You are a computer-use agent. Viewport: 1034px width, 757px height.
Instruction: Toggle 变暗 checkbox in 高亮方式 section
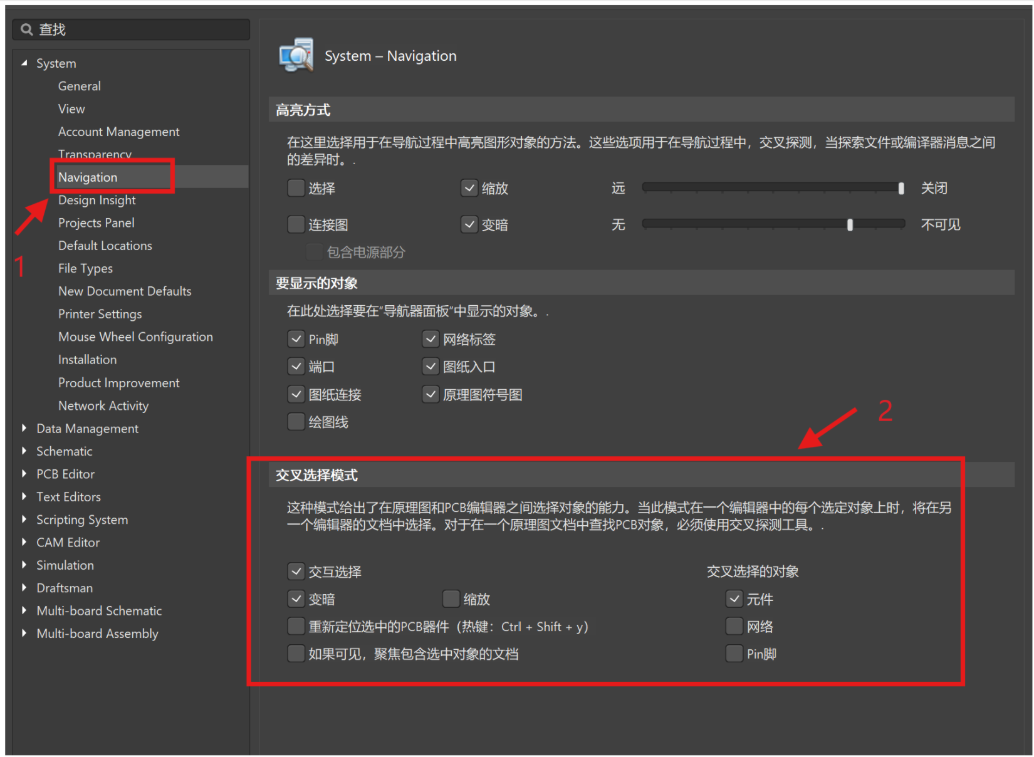point(469,224)
